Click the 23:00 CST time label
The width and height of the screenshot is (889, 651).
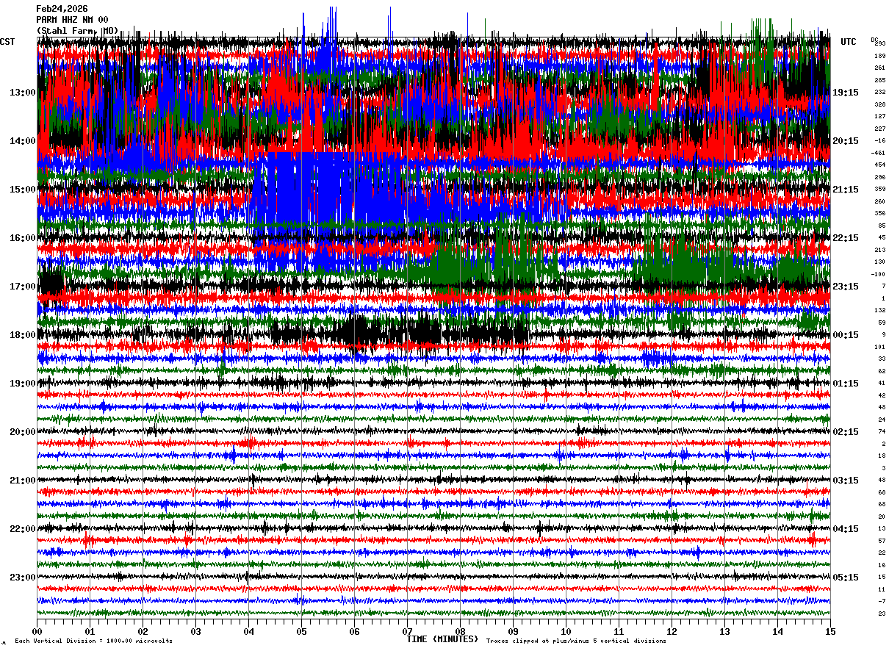22,578
